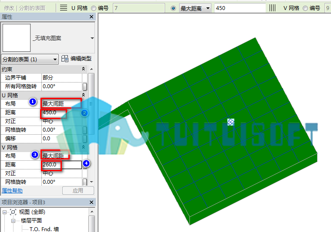This screenshot has width=331, height=232.
Task: Click the U grid 偏移 value 0.0
Action: click(x=61, y=139)
